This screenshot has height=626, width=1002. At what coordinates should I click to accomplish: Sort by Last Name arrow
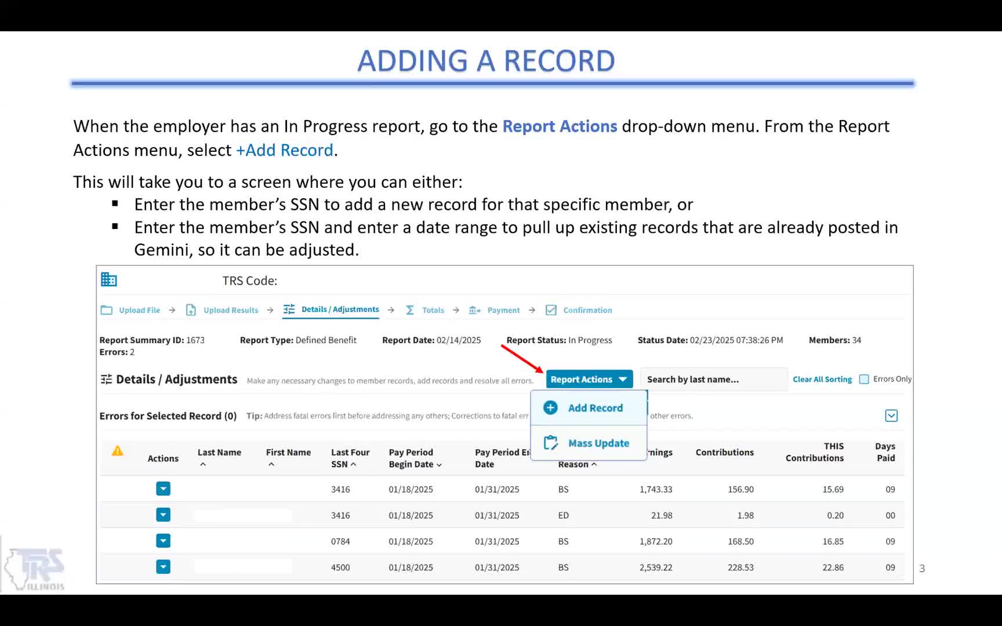point(203,464)
